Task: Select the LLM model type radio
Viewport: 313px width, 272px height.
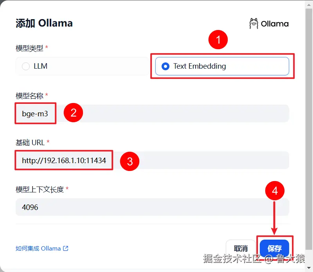Action: click(x=26, y=66)
